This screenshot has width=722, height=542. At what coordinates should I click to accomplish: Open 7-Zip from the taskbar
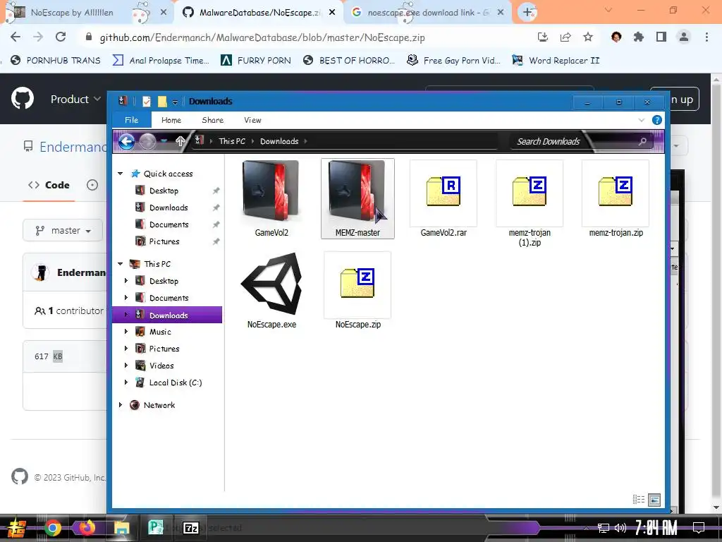[190, 528]
